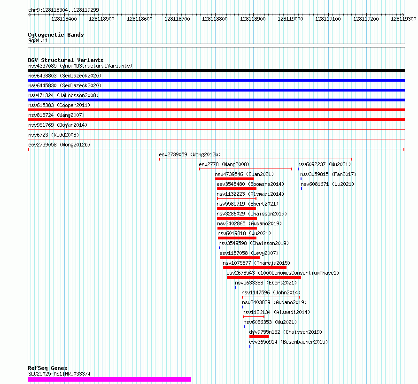
Task: Click the thin red line under esv2778
Action: 246,169
